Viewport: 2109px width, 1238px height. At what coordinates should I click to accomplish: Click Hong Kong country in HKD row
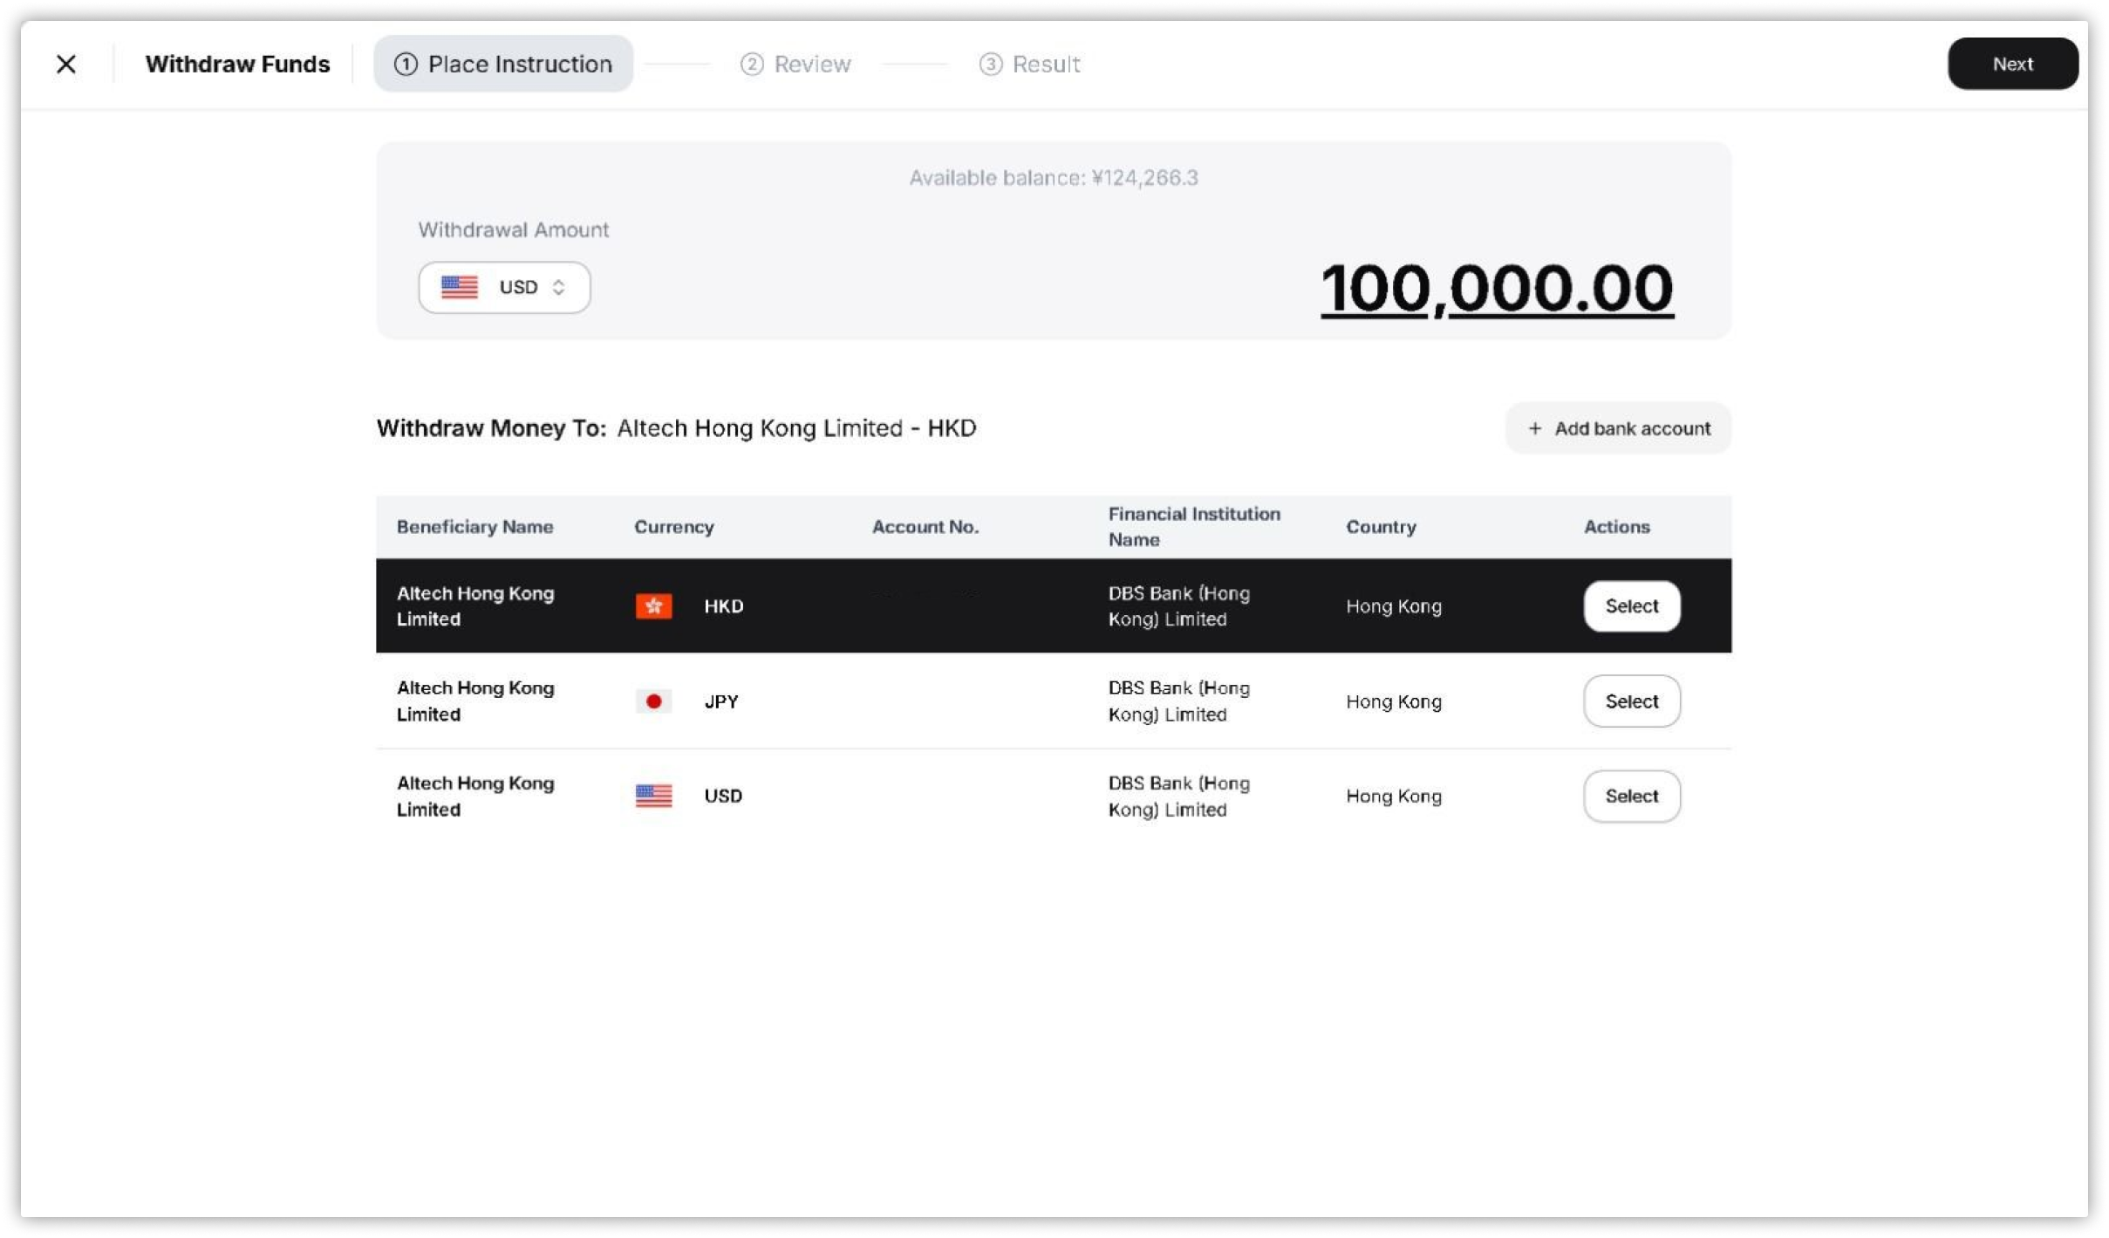tap(1393, 606)
